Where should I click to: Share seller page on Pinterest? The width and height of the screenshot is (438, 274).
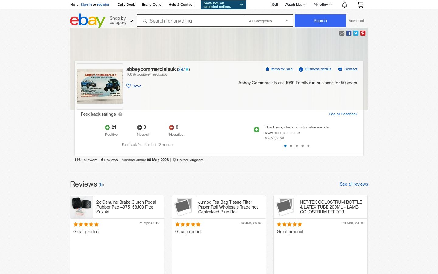(x=363, y=33)
